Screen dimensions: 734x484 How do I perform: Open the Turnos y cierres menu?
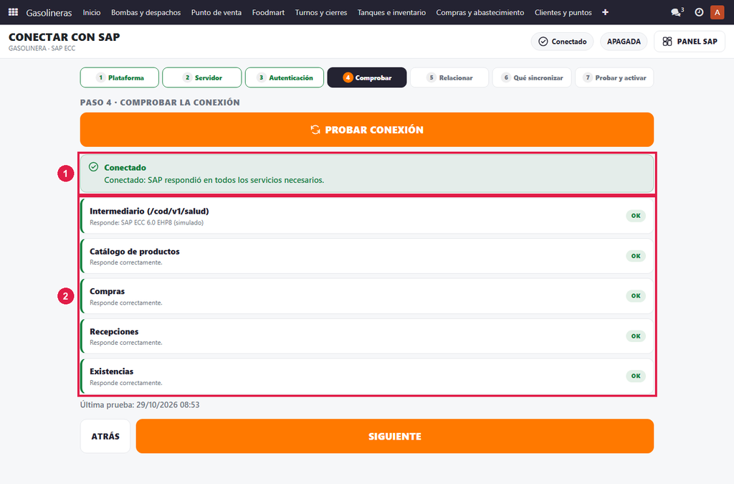[x=321, y=12]
